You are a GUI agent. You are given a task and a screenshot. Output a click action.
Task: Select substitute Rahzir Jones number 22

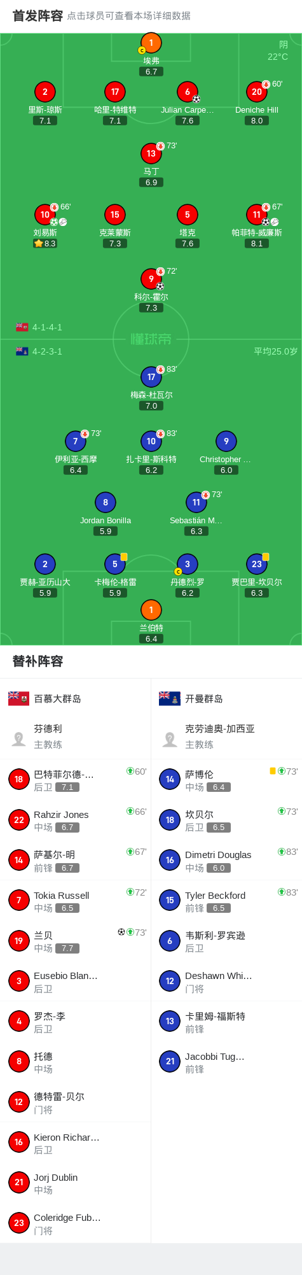pyautogui.click(x=76, y=820)
